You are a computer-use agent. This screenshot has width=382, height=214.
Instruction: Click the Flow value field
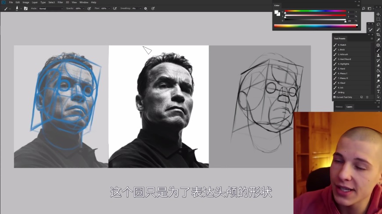[x=104, y=8]
